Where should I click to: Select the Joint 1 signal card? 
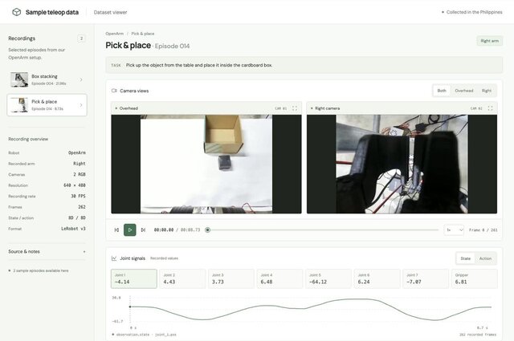[x=134, y=278]
